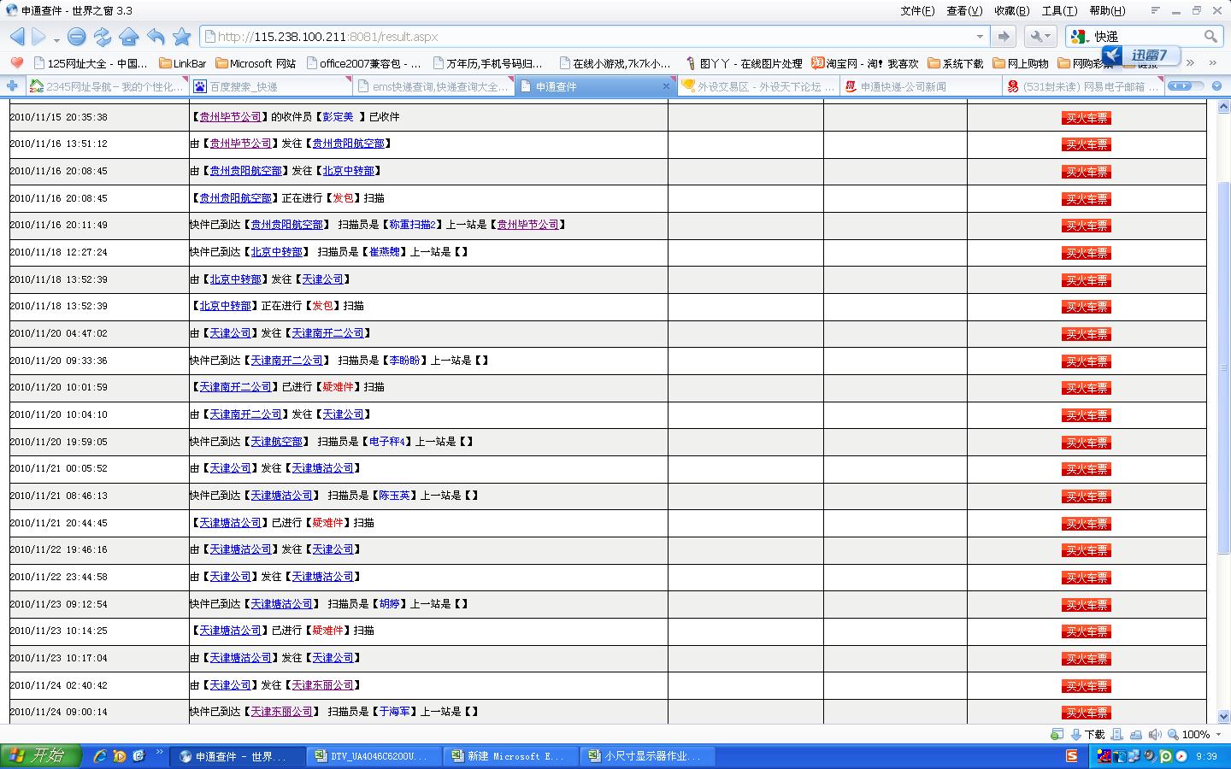This screenshot has width=1231, height=769.
Task: Open the 收藏(B) menu
Action: (x=1011, y=11)
